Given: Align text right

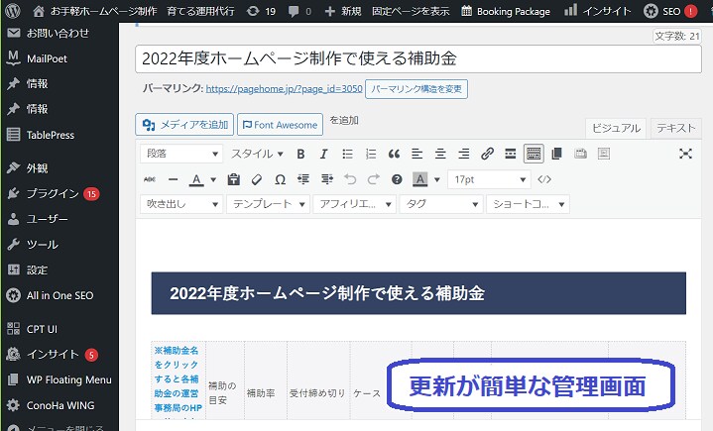Looking at the screenshot, I should tap(463, 154).
